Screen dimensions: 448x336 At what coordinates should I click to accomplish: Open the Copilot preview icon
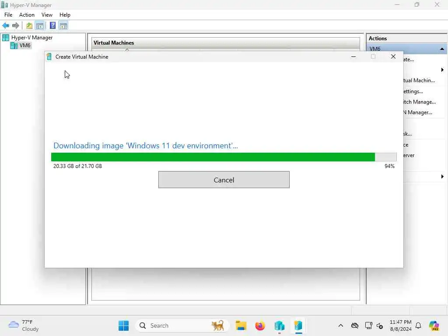pos(434,325)
